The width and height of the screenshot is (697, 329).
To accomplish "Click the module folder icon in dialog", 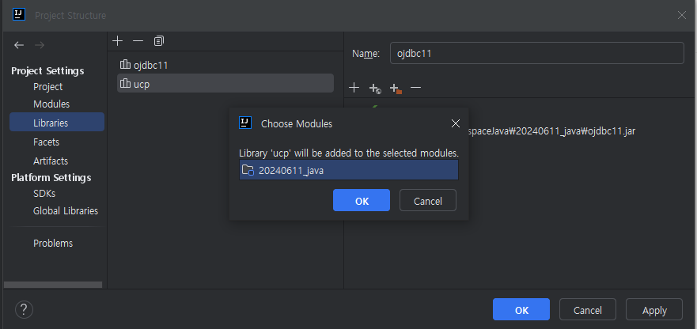I will (x=248, y=170).
